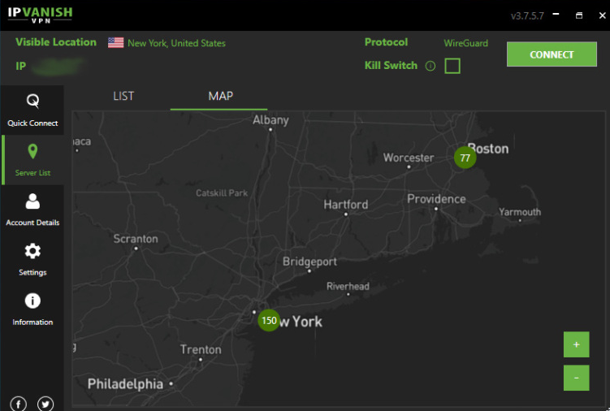Switch to the LIST tab
The height and width of the screenshot is (411, 610).
123,96
